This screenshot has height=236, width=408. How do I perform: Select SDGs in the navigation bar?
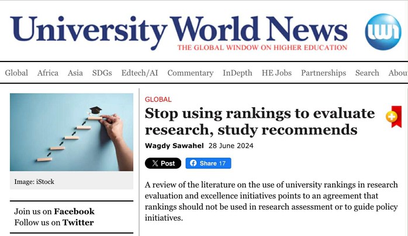coord(102,73)
